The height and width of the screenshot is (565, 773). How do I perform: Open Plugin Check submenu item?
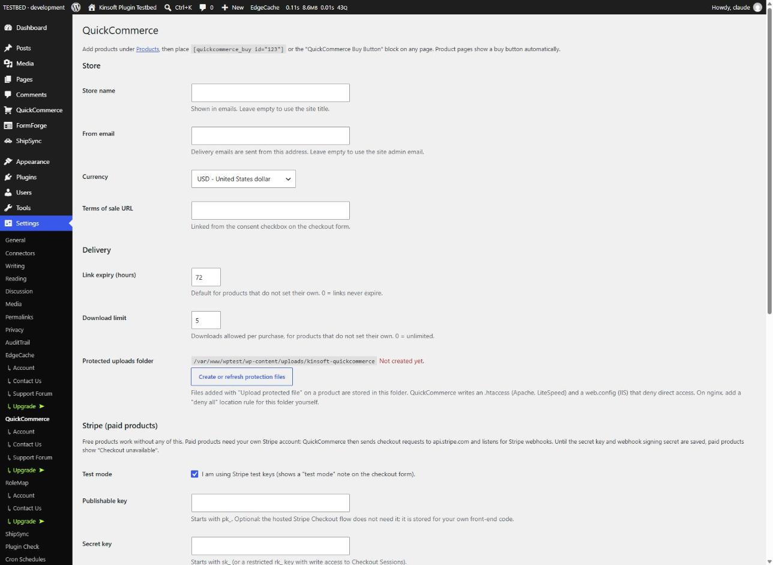pyautogui.click(x=22, y=547)
